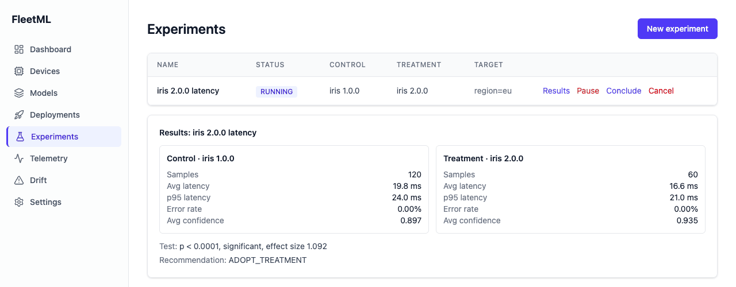Open the Models section
The width and height of the screenshot is (736, 287).
pyautogui.click(x=64, y=93)
